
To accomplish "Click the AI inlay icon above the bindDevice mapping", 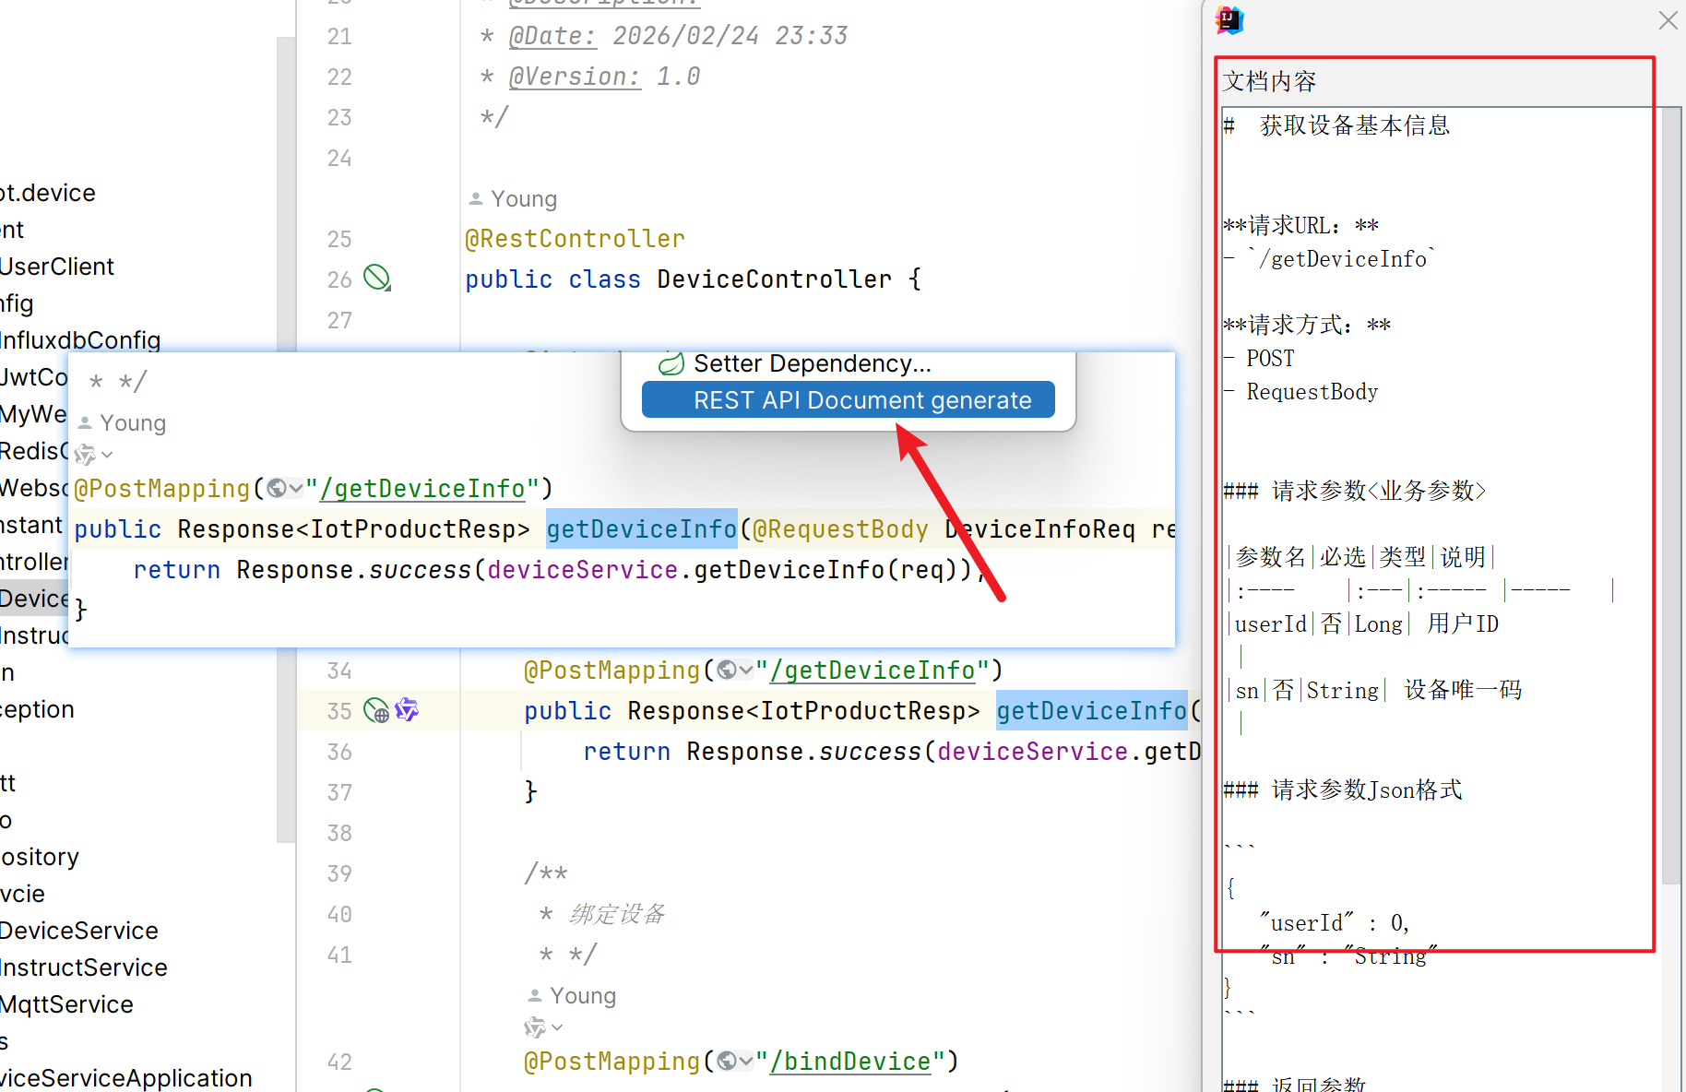I will 535,1027.
